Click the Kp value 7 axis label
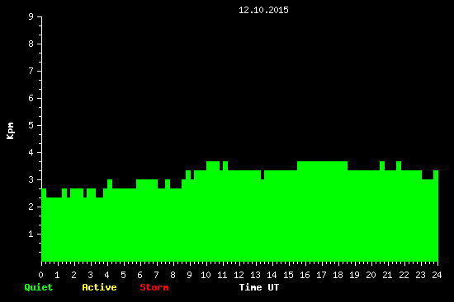 point(31,71)
